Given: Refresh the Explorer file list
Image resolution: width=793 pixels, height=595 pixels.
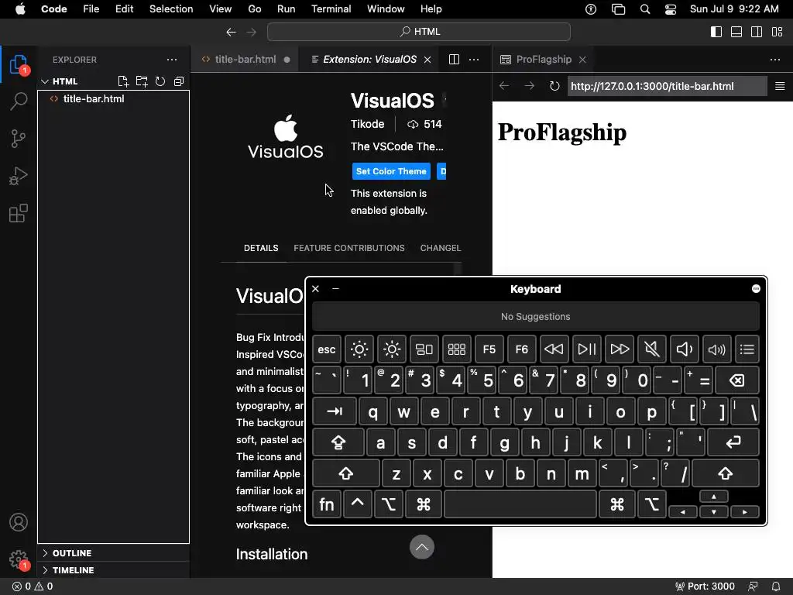Looking at the screenshot, I should click(x=160, y=81).
